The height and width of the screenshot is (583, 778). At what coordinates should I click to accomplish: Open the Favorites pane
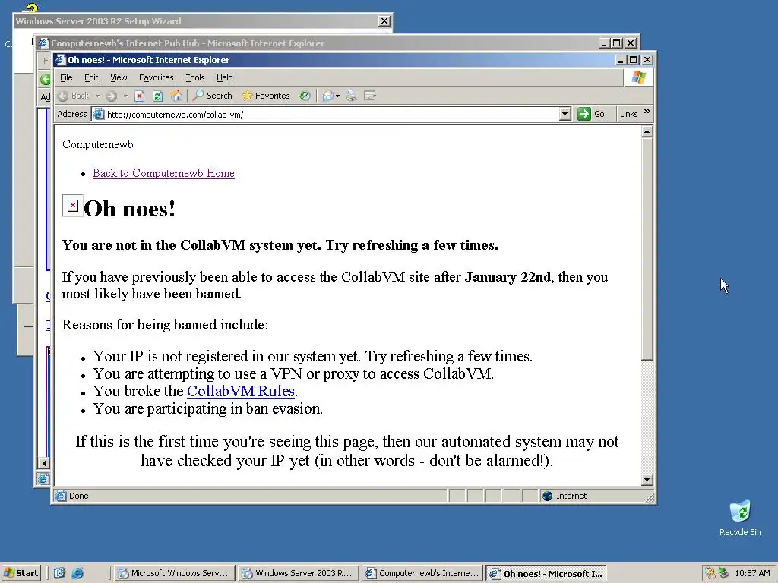pyautogui.click(x=266, y=96)
